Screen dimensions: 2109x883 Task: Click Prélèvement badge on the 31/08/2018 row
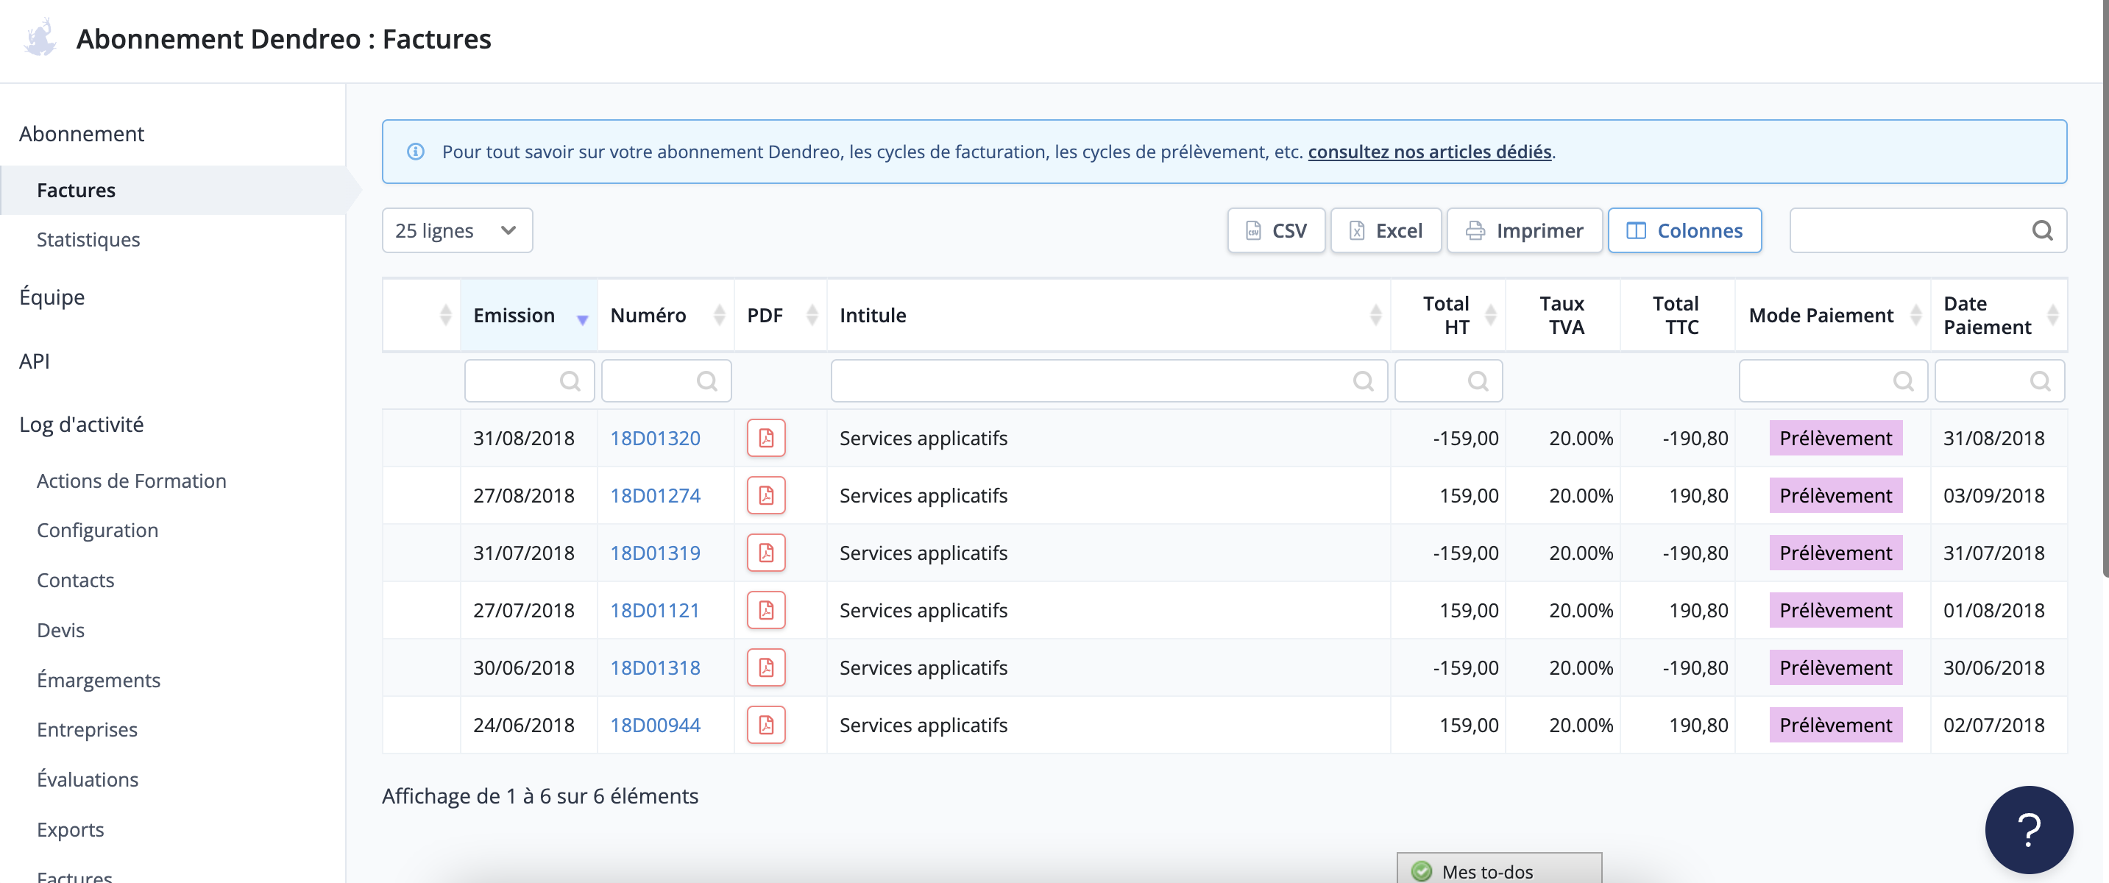click(x=1835, y=438)
